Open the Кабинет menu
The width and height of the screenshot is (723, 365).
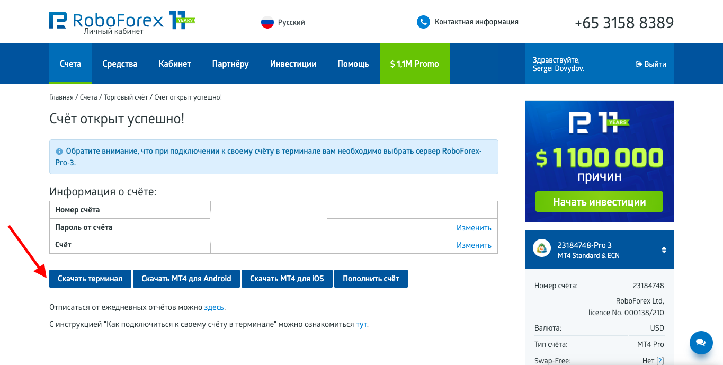[x=175, y=64]
